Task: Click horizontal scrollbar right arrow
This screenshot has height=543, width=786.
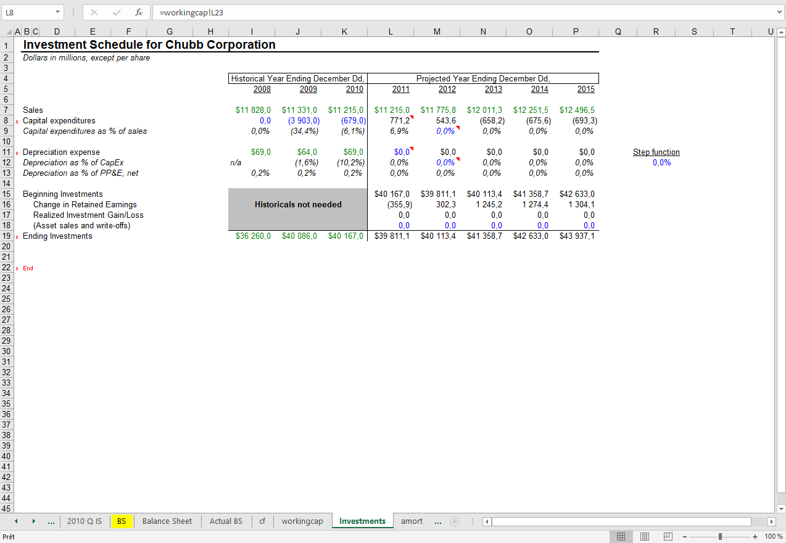Action: (771, 521)
